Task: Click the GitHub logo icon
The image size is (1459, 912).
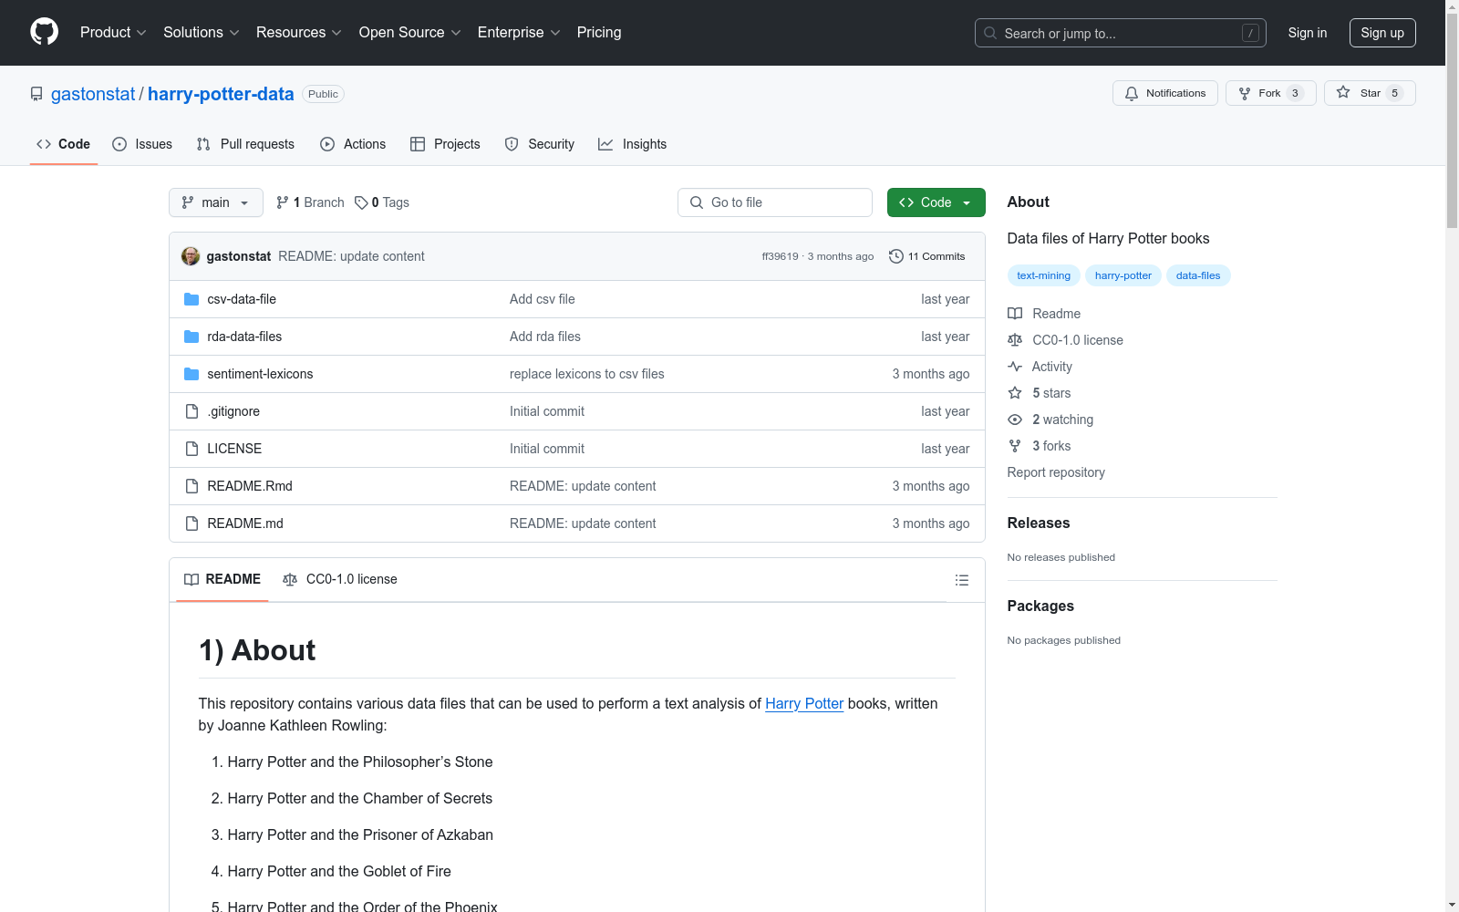Action: click(44, 32)
